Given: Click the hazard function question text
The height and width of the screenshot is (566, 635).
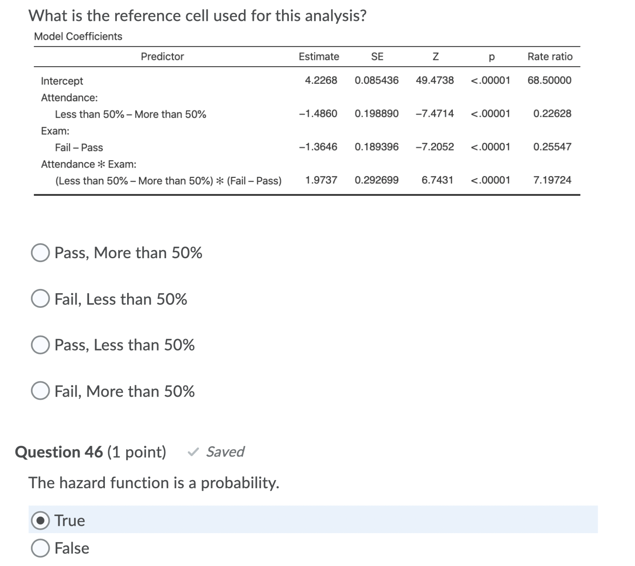Looking at the screenshot, I should (154, 483).
